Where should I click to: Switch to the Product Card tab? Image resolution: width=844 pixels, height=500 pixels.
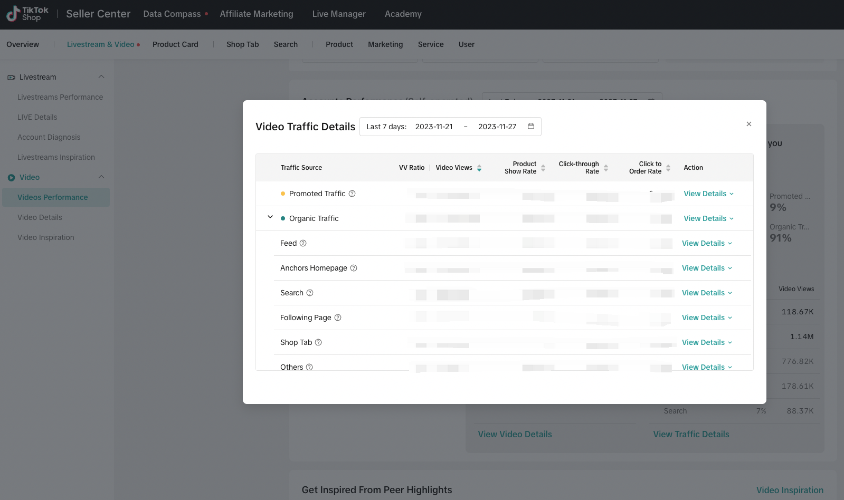click(175, 44)
